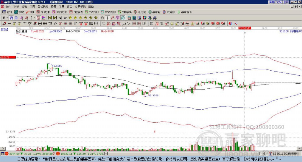Image resolution: width=302 pixels, height=162 pixels.
Task: Open the P数字表 tool
Action: click(x=76, y=12)
